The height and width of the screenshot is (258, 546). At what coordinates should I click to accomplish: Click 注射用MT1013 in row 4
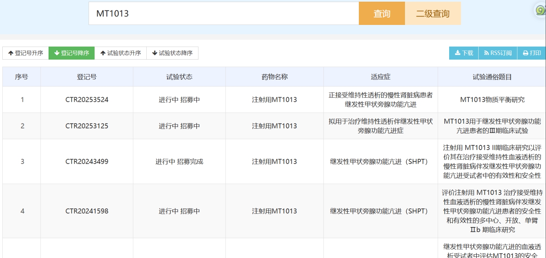275,211
